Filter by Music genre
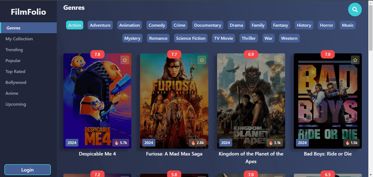Screen dimensions: 373x177 click(x=348, y=25)
